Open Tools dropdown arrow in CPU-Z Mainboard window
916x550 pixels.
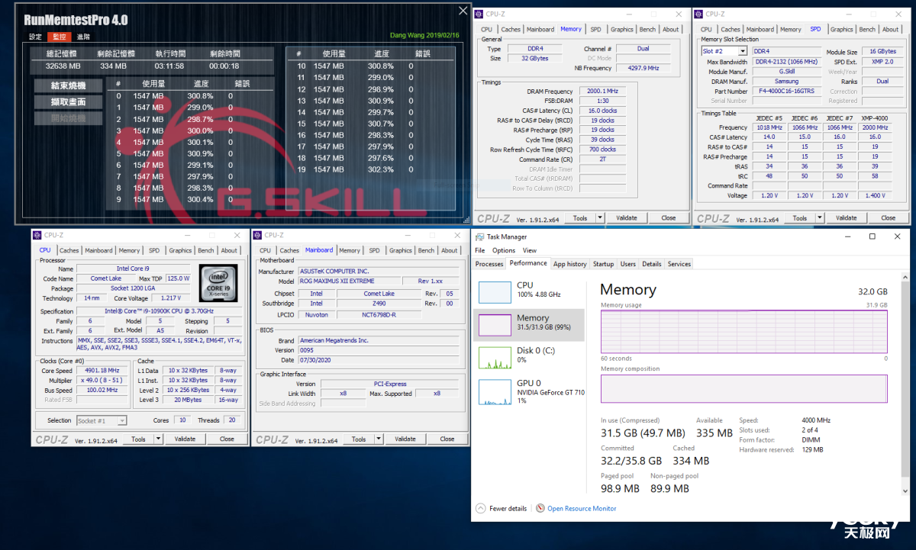click(x=378, y=439)
